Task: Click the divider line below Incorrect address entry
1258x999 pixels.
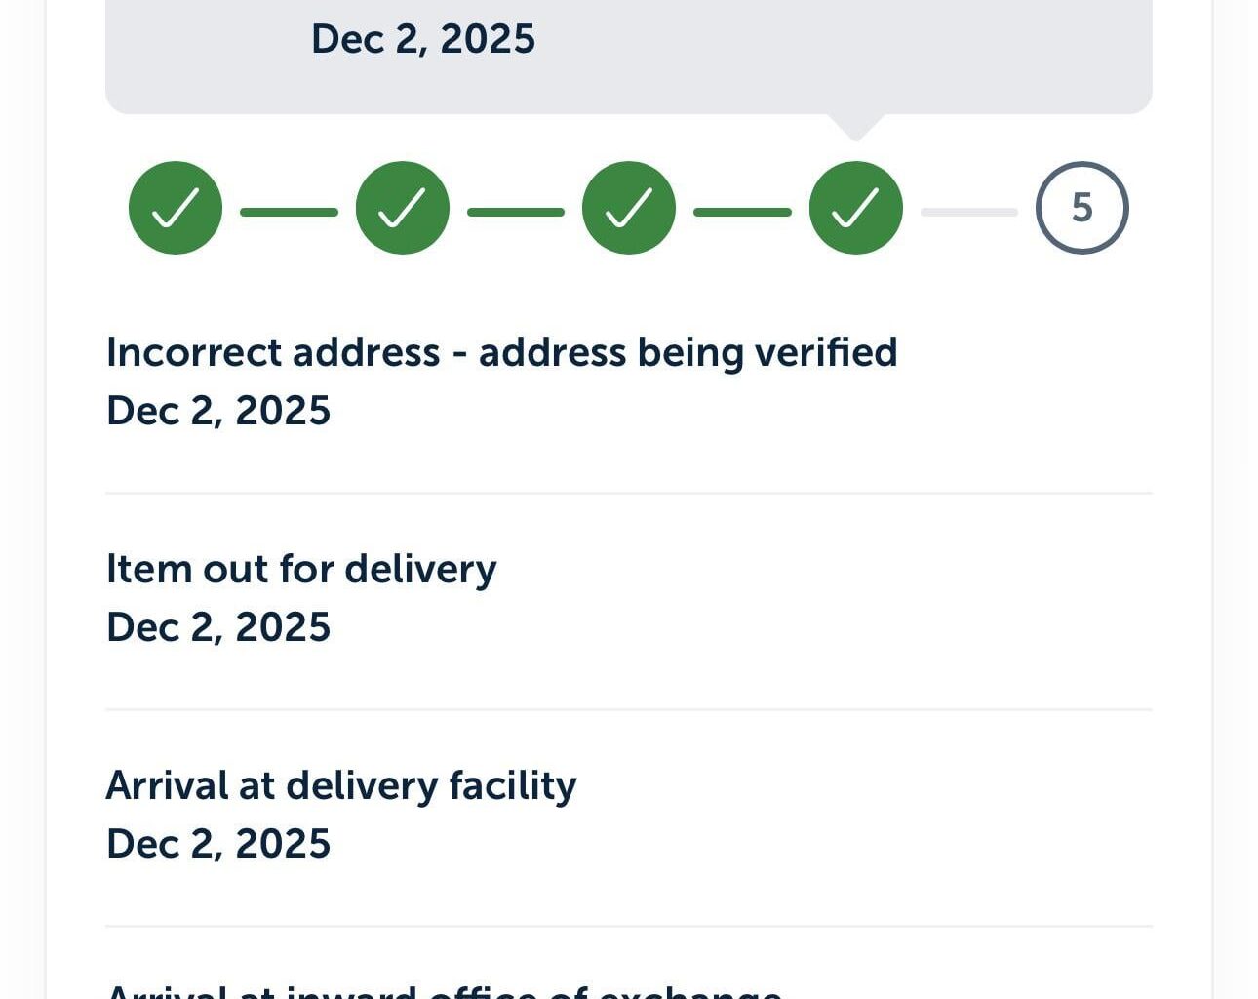Action: (x=629, y=494)
